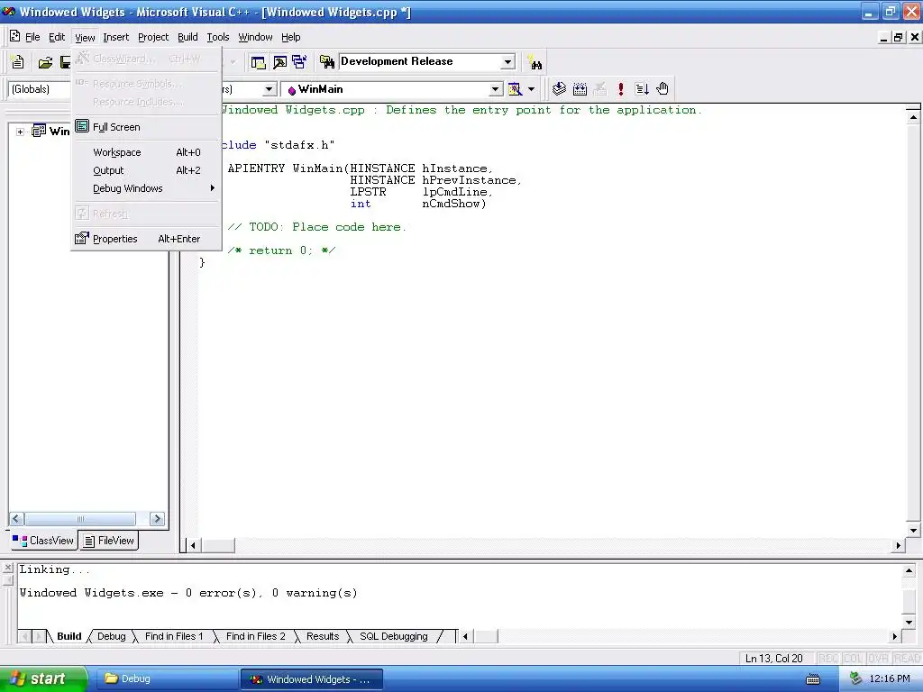This screenshot has width=923, height=692.
Task: Click the Windowed Widgets taskbar button
Action: click(x=312, y=679)
